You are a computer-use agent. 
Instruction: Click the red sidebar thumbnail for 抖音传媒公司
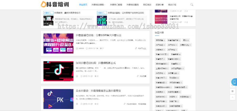[161, 19]
